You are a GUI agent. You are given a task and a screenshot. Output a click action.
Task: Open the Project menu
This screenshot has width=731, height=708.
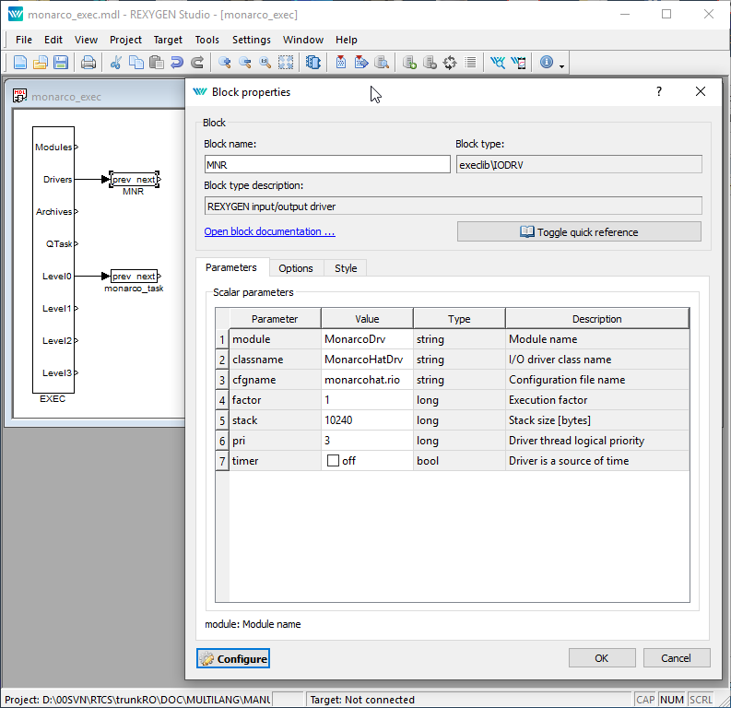(x=125, y=40)
